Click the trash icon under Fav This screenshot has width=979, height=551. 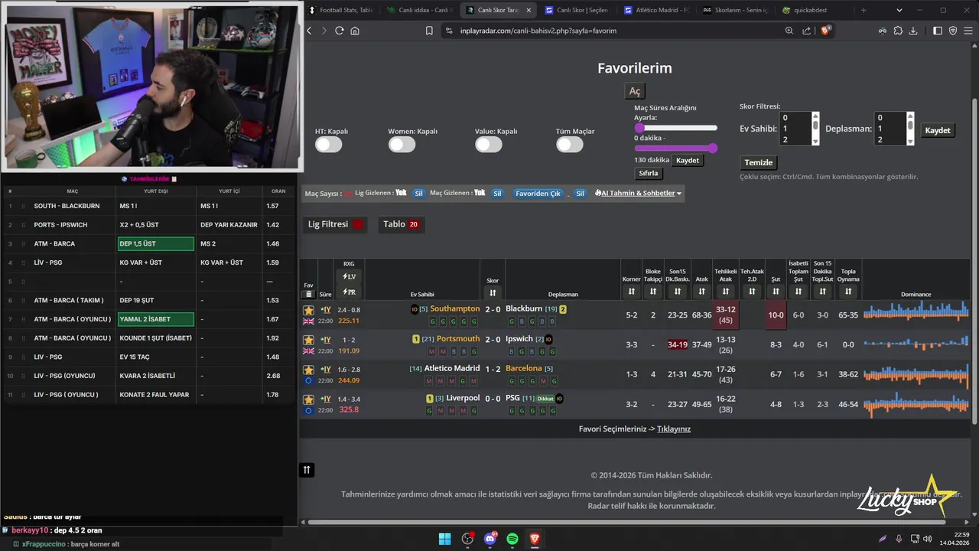(x=309, y=294)
